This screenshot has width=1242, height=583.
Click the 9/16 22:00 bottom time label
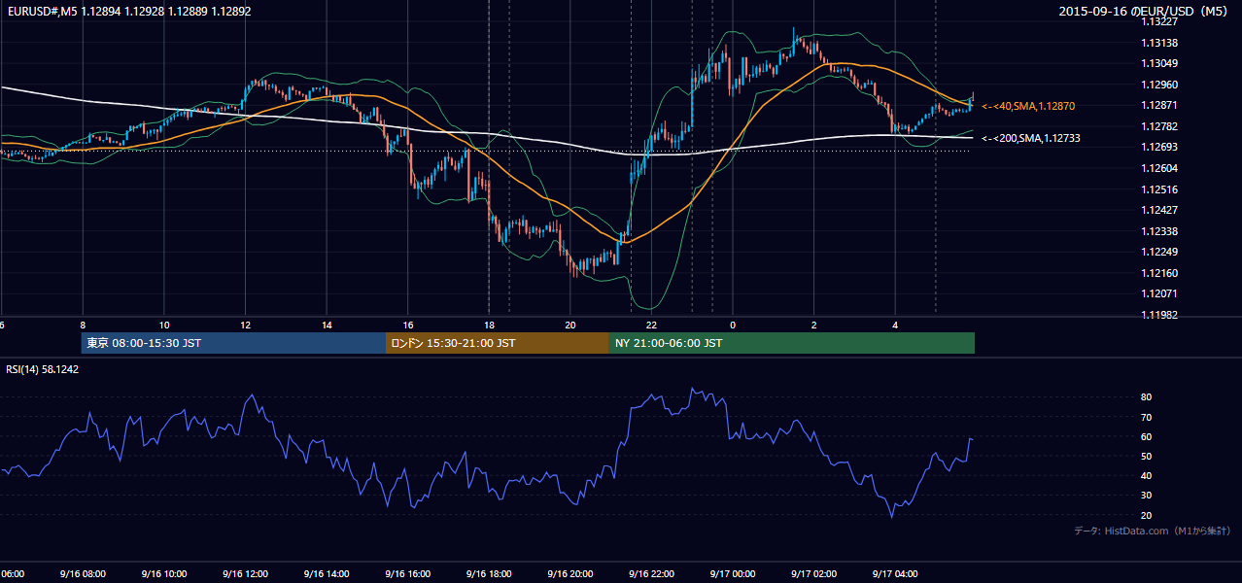pos(651,573)
